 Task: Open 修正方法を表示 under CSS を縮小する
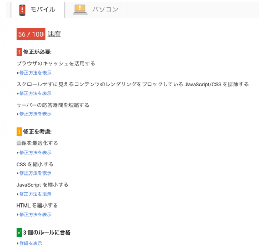35,173
